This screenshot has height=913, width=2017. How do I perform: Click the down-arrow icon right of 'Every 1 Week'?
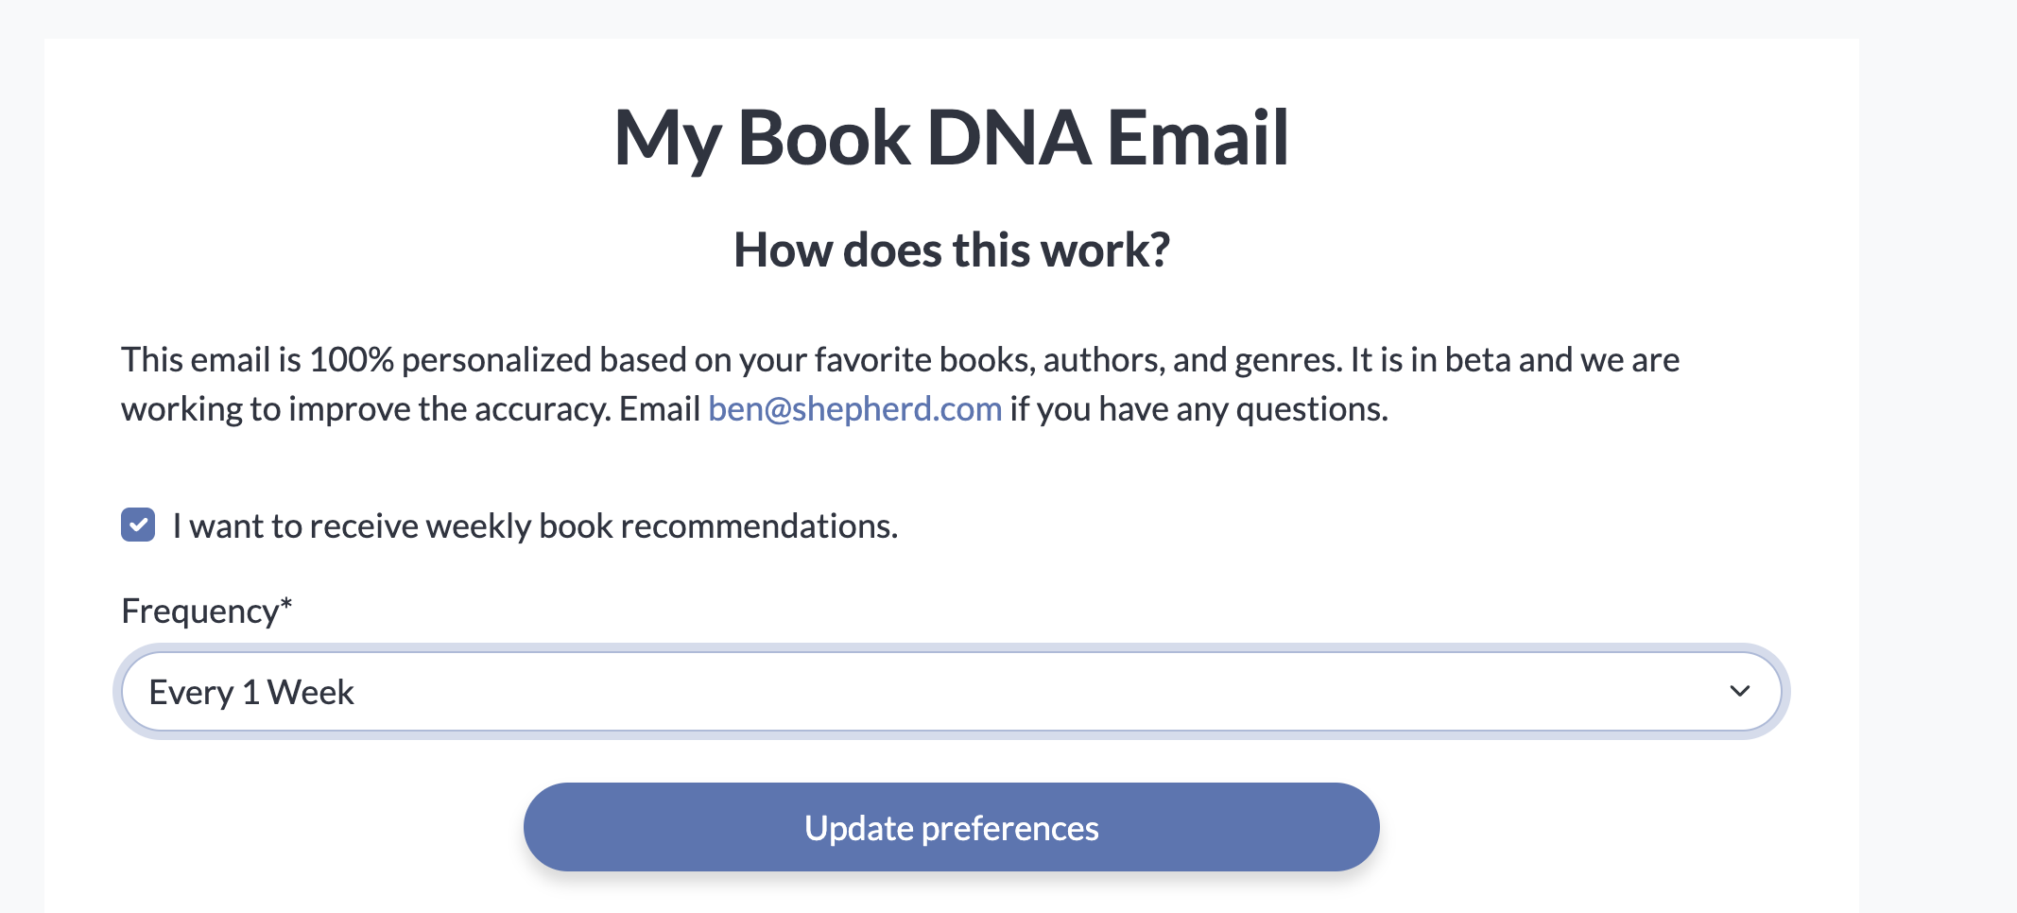pos(1739,692)
